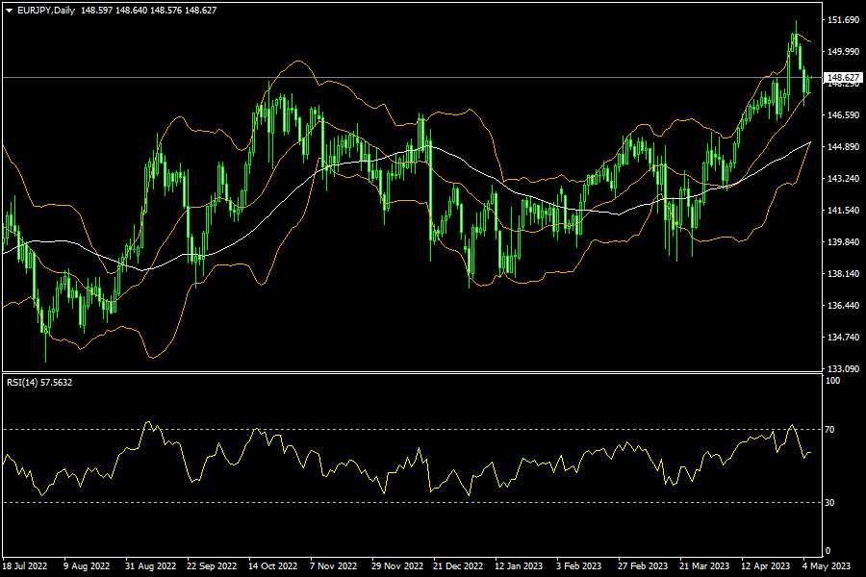Click the 133.090 price scale value

[x=843, y=368]
